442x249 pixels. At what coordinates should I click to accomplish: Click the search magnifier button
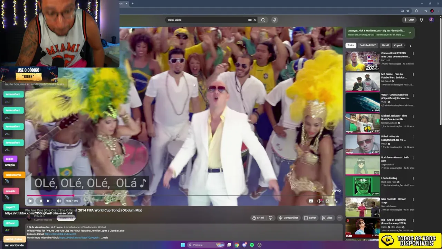tap(263, 20)
